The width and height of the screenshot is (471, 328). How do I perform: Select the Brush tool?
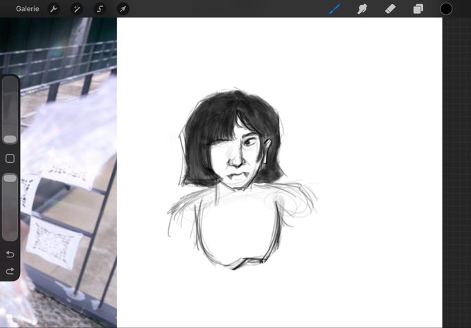(x=335, y=9)
